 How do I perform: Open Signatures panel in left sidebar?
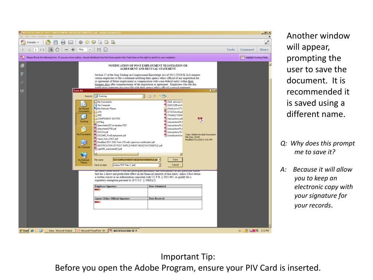22,91
